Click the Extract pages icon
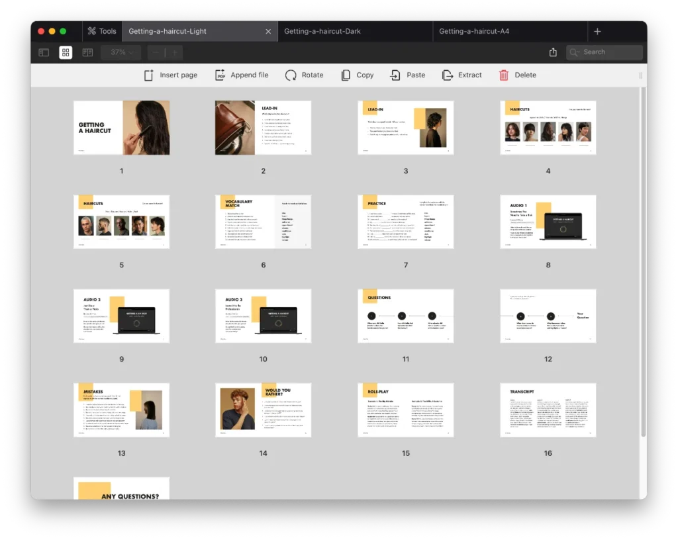Screen dimensions: 678x540 click(448, 75)
